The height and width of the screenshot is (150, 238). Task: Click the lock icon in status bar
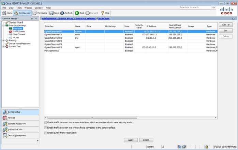pyautogui.click(x=206, y=147)
